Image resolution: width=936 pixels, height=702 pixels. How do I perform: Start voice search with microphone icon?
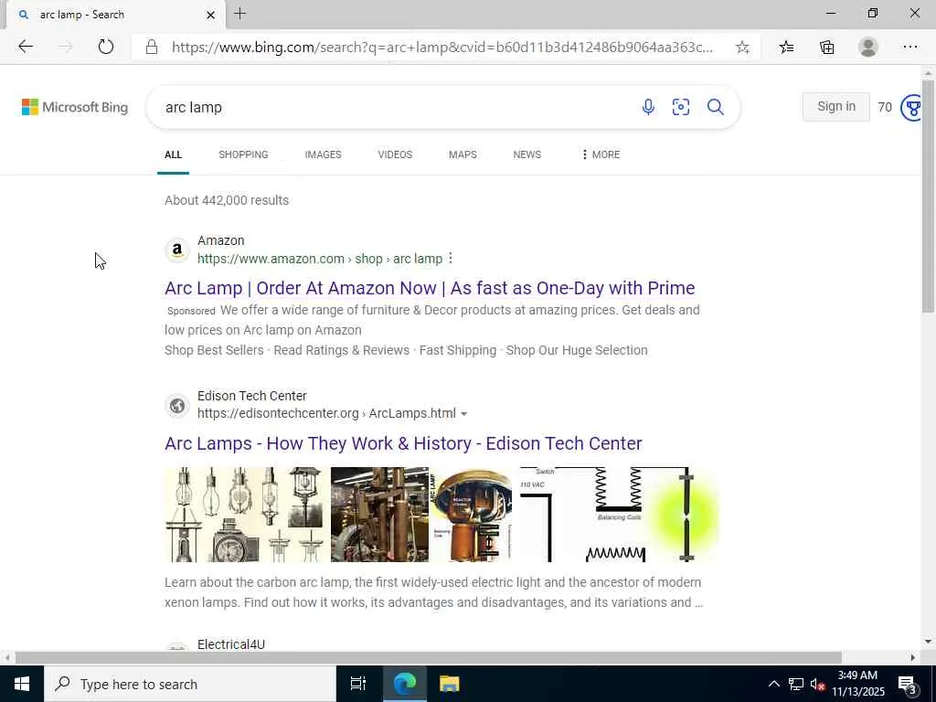648,107
